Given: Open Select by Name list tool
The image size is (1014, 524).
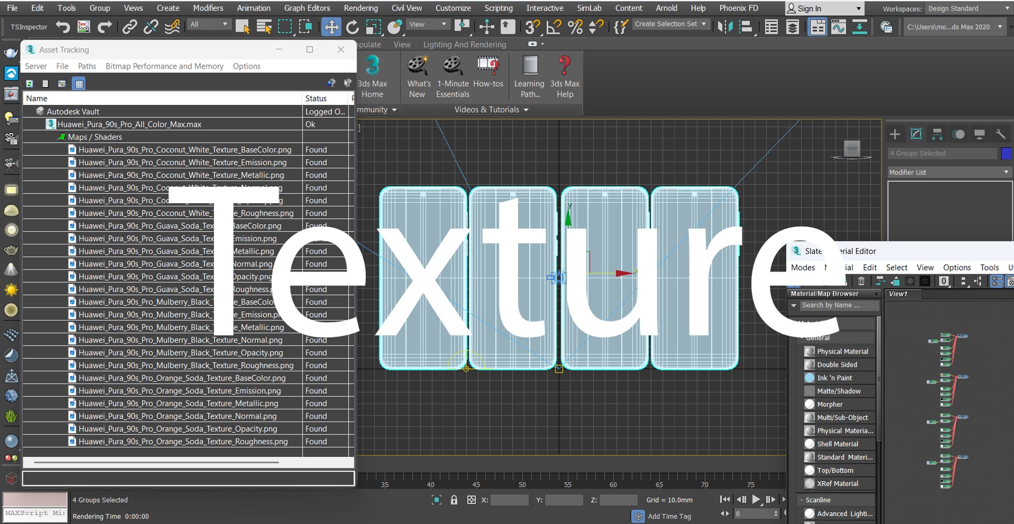Looking at the screenshot, I should click(x=264, y=26).
